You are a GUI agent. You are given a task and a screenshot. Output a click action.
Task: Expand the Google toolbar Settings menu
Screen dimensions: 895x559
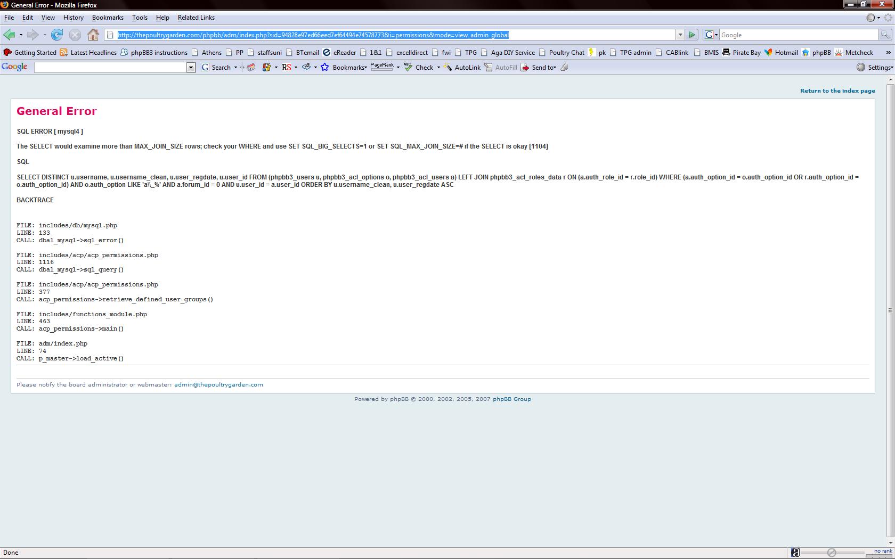[x=875, y=68]
